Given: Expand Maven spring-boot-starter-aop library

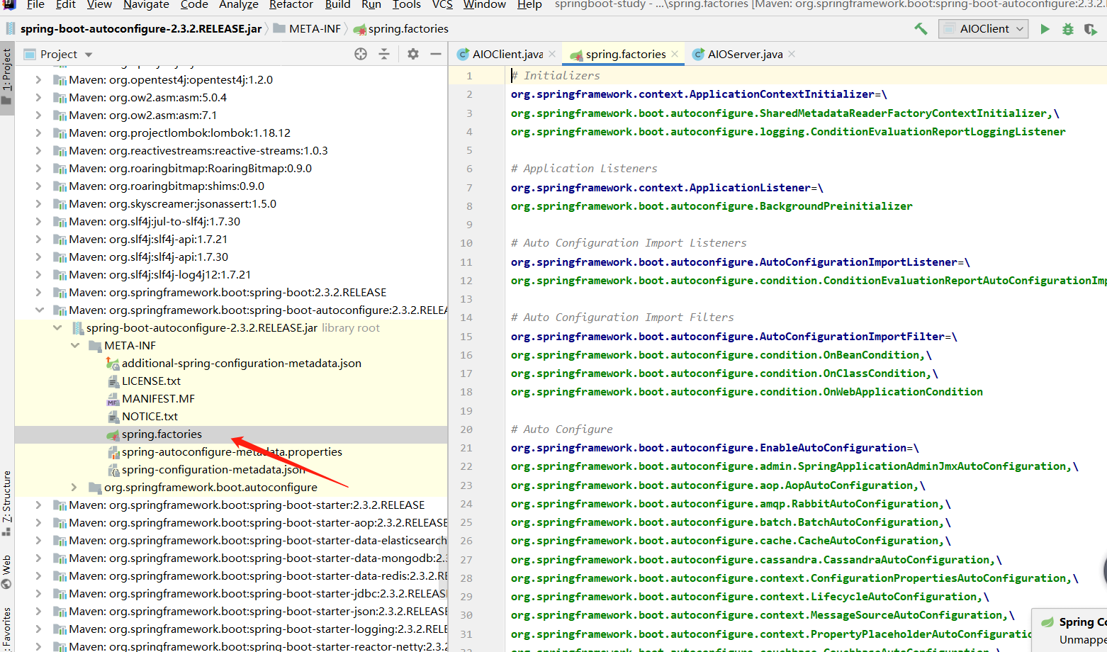Looking at the screenshot, I should pos(39,523).
